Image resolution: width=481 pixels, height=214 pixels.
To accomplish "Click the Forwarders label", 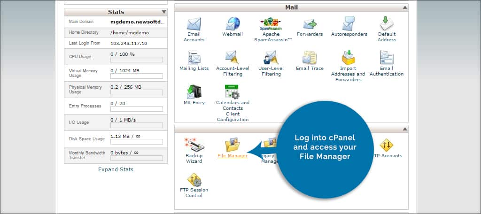I will coord(310,34).
